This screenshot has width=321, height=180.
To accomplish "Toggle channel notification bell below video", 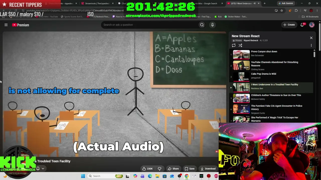I will [x=38, y=168].
